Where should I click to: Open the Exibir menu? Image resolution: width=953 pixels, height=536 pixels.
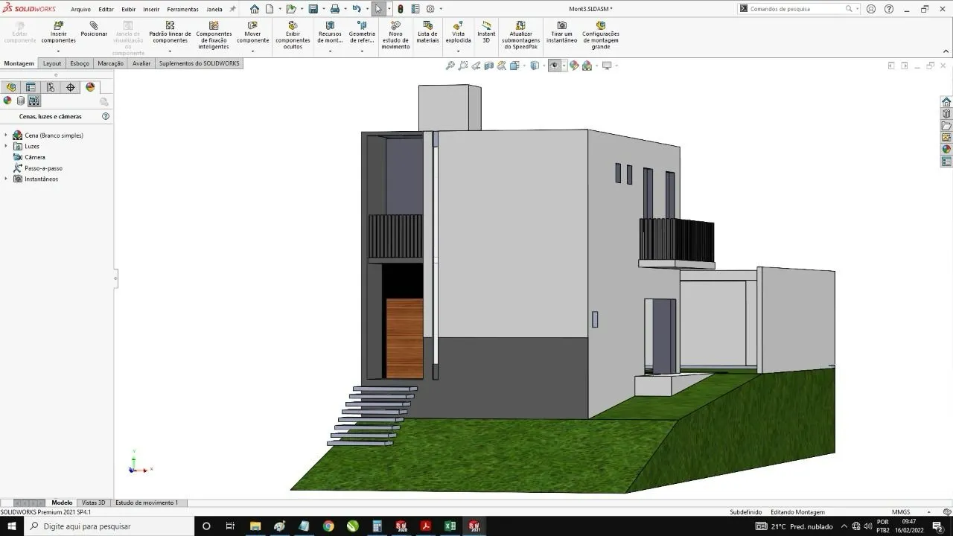(128, 10)
